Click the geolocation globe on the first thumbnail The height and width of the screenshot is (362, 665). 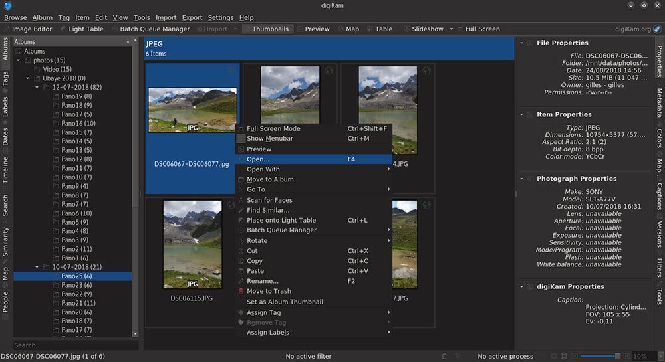tap(231, 70)
